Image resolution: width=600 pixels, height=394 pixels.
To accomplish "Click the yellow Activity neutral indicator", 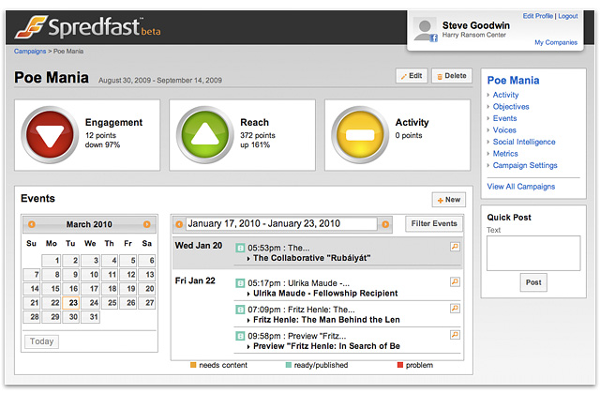I will point(360,135).
